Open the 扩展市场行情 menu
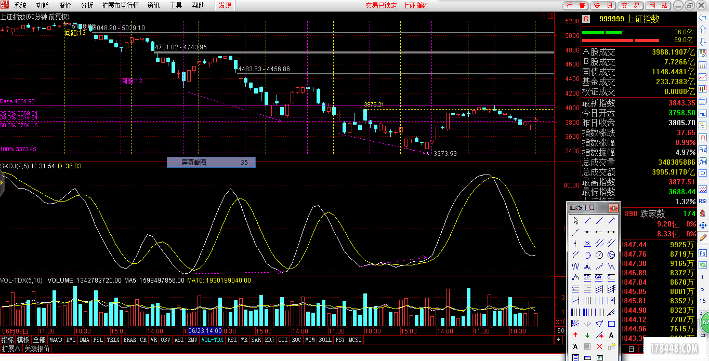This screenshot has width=709, height=361. tap(121, 5)
